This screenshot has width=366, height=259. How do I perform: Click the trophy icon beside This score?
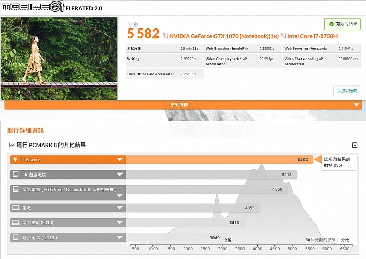tap(15, 160)
